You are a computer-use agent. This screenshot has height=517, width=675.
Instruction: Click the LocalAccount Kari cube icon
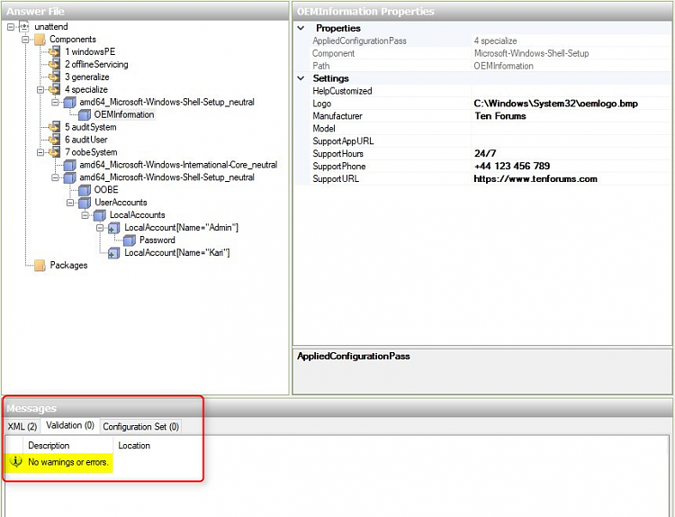point(114,253)
